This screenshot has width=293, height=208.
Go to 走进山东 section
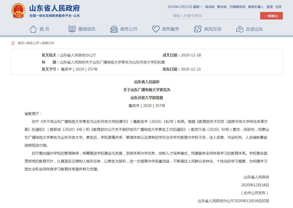[x=255, y=29]
